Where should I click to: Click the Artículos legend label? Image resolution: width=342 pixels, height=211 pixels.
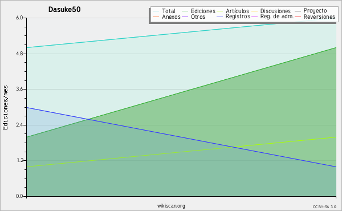237,11
